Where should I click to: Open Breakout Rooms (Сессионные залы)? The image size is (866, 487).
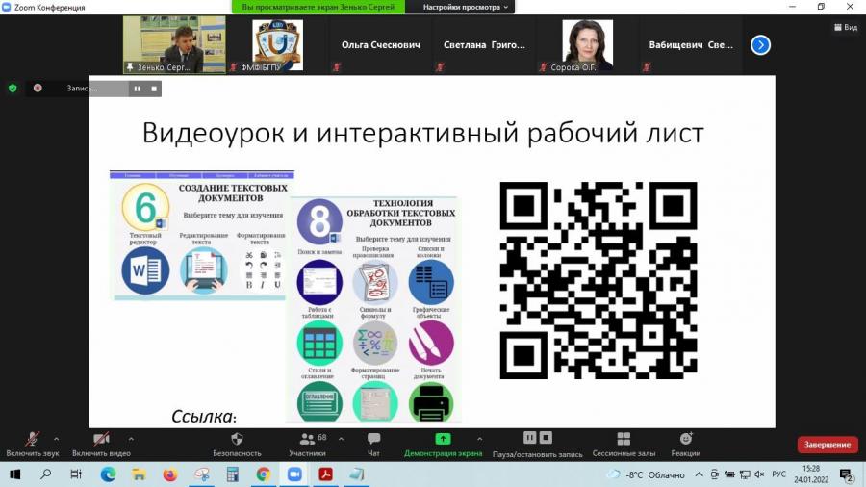tap(624, 439)
